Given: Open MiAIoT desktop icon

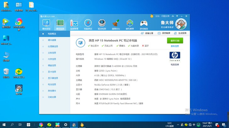Looking at the screenshot, I should [x=6, y=40].
